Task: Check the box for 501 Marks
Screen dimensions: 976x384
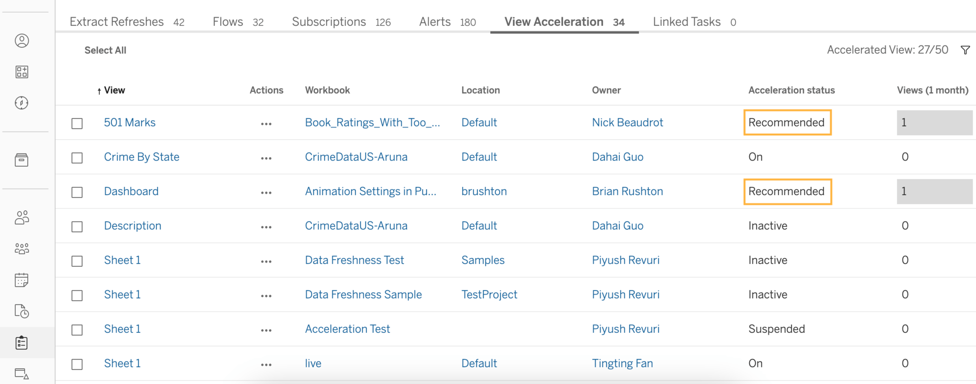Action: tap(77, 123)
